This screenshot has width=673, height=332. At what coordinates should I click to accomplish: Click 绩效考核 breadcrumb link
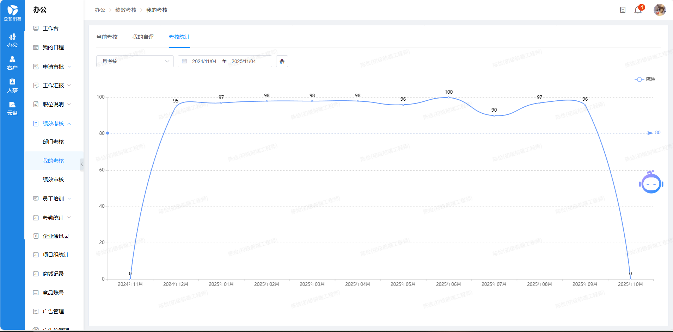126,10
